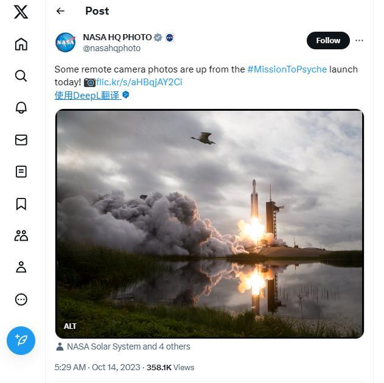
Task: Go to Home in sidebar
Action: point(21,44)
